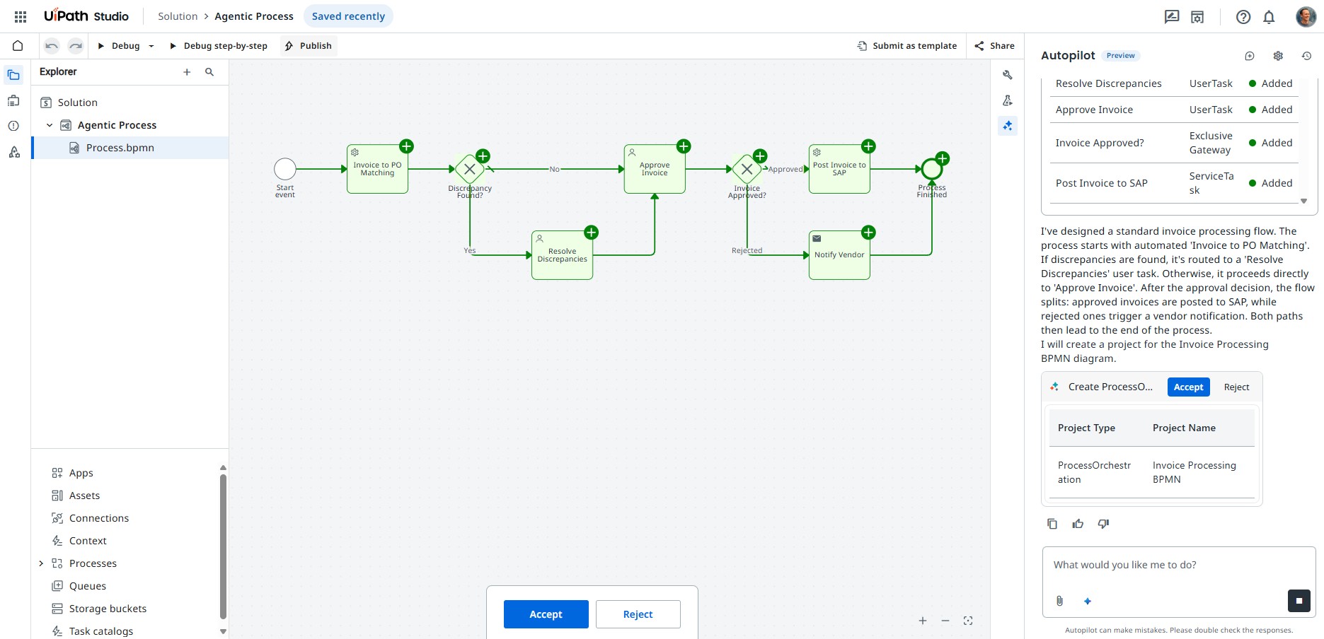Image resolution: width=1324 pixels, height=639 pixels.
Task: Search within the Explorer panel
Action: pyautogui.click(x=209, y=72)
